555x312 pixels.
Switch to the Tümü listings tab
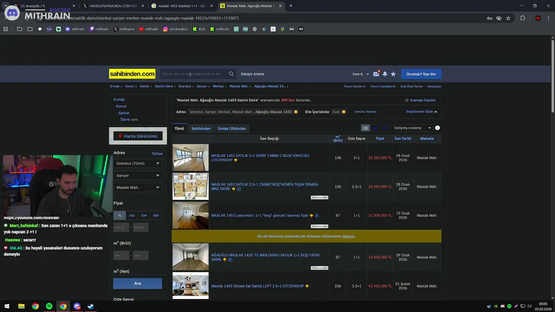[x=179, y=129]
